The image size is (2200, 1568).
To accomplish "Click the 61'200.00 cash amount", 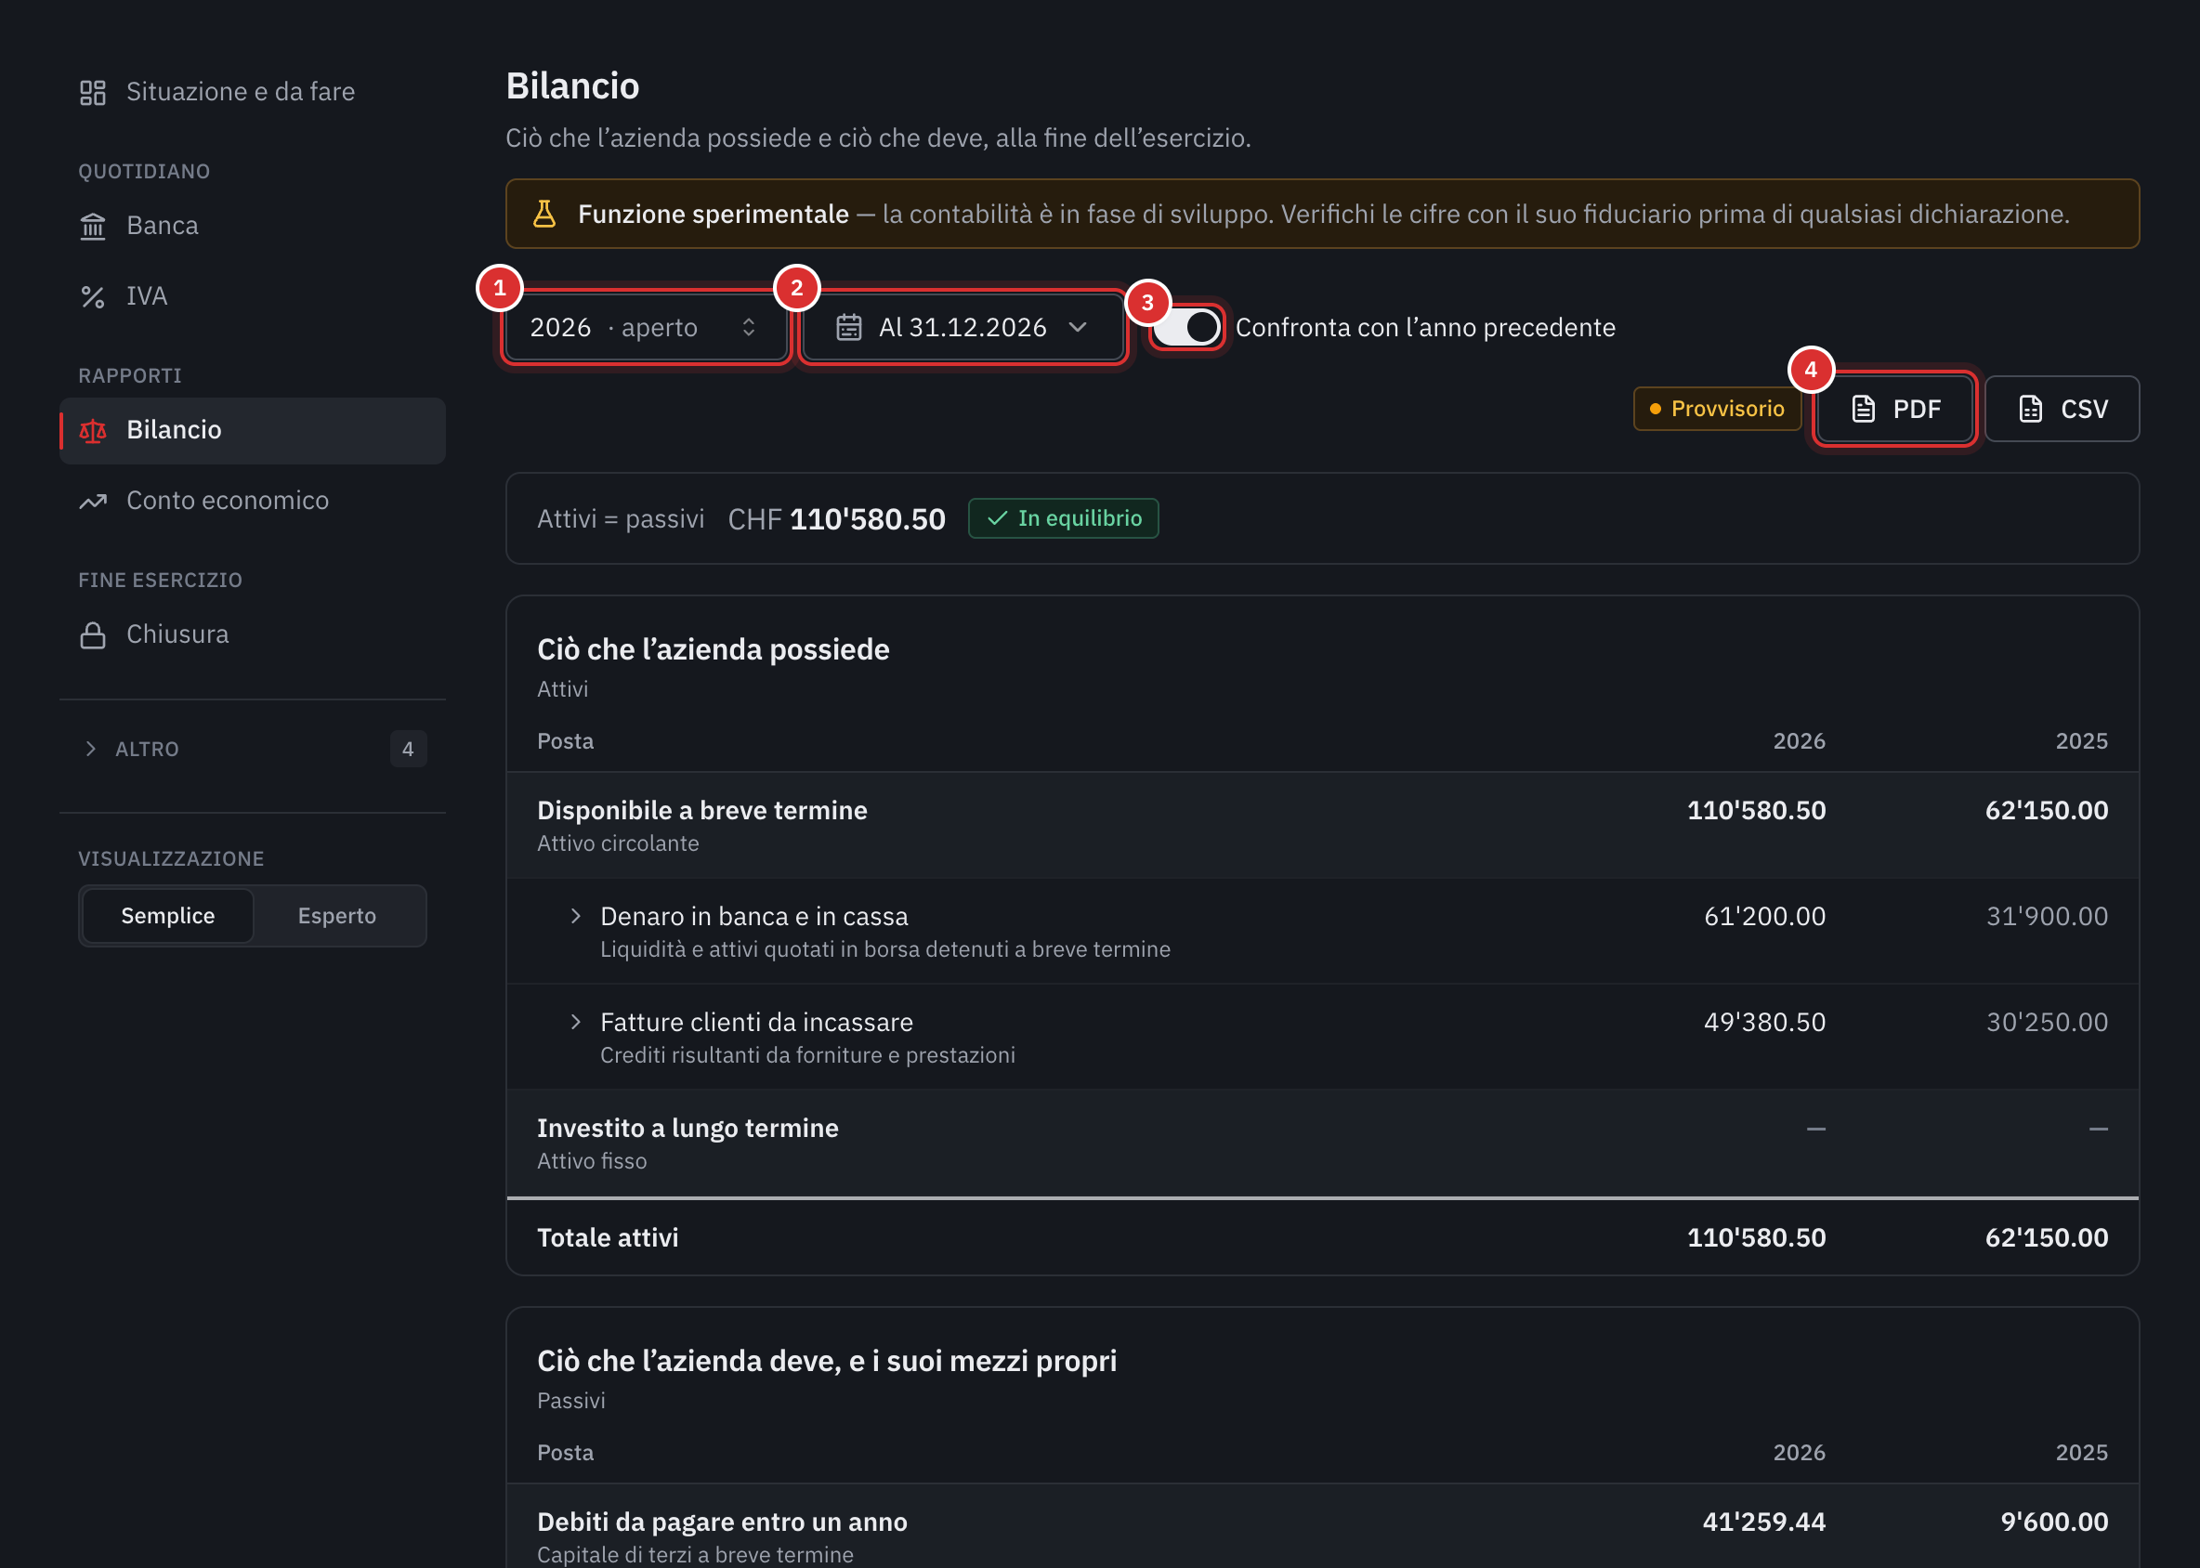I will click(1764, 916).
